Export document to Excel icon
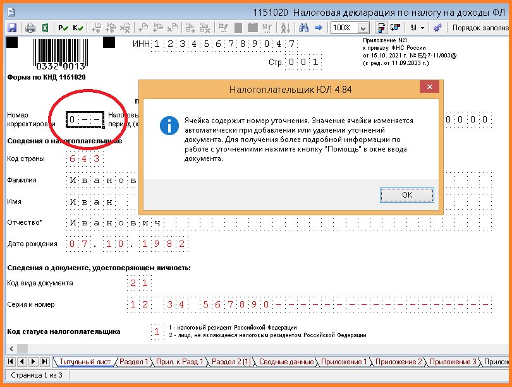512x387 pixels. tap(46, 28)
